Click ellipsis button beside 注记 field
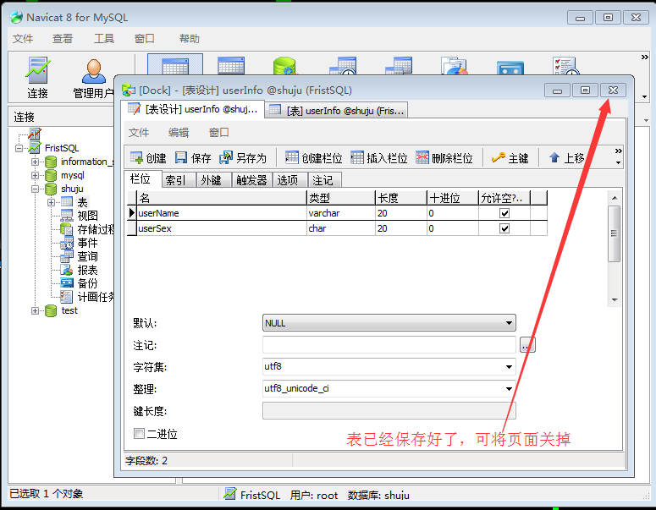Image resolution: width=656 pixels, height=510 pixels. [x=527, y=345]
